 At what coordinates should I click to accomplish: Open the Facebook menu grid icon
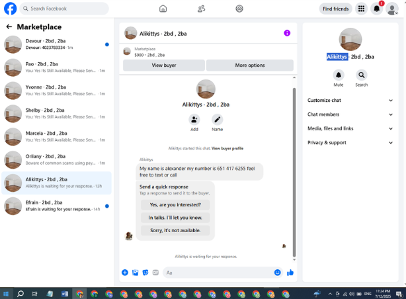tap(361, 9)
